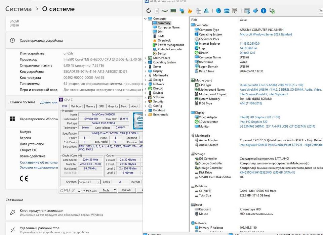Image resolution: width=323 pixels, height=235 pixels.
Task: Click the report-with-clock toolbar icon
Action: [235, 11]
